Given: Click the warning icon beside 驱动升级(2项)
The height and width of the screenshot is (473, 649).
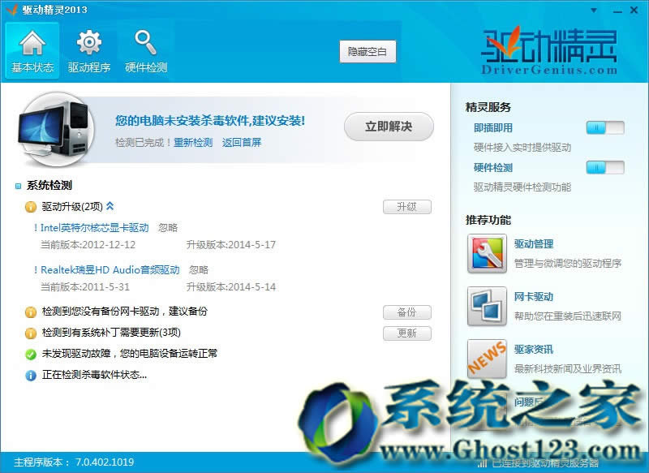Looking at the screenshot, I should [x=28, y=207].
